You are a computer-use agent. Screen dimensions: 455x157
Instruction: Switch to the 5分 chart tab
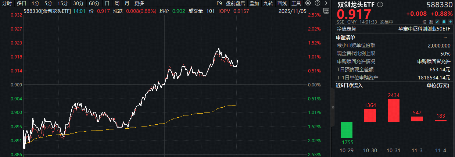point(48,3)
